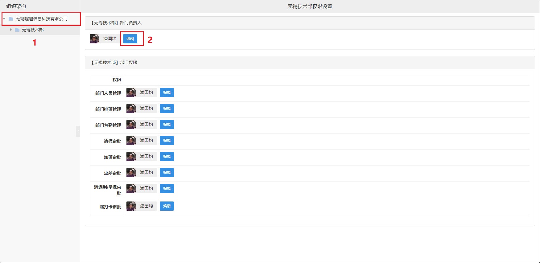This screenshot has height=263, width=540.
Task: Collapse the 无锡喔趣信息科技有限公司 tree node arrow
Action: click(x=4, y=19)
